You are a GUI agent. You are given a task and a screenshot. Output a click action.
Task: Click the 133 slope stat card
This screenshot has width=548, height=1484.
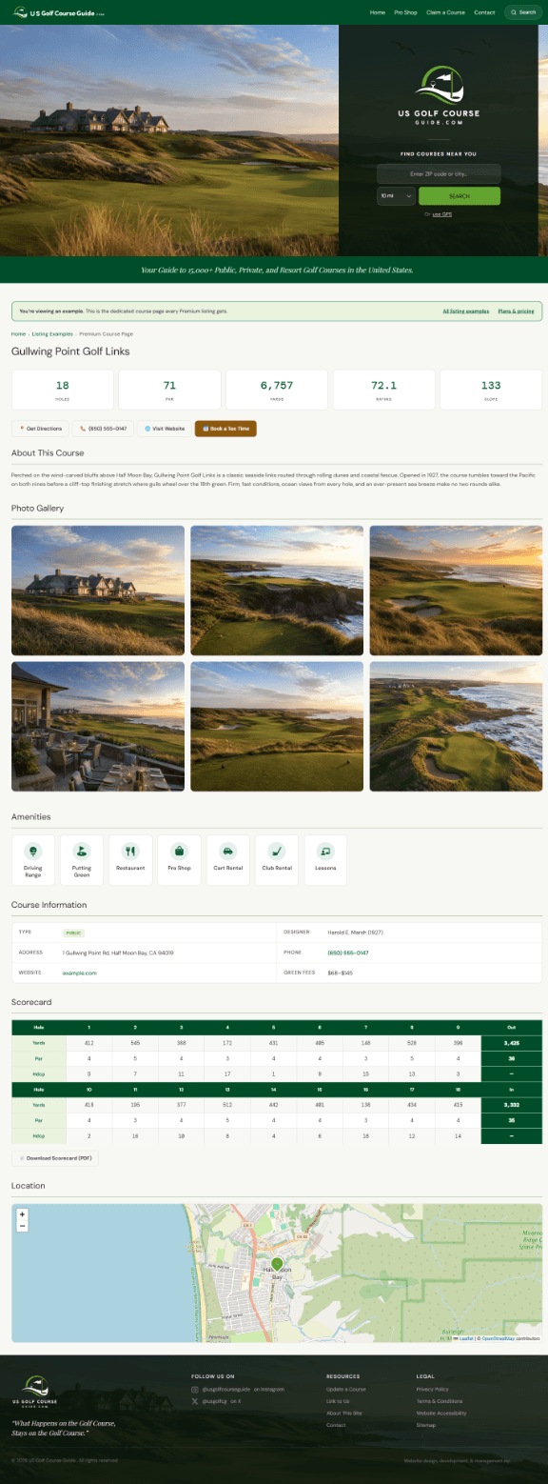point(491,390)
